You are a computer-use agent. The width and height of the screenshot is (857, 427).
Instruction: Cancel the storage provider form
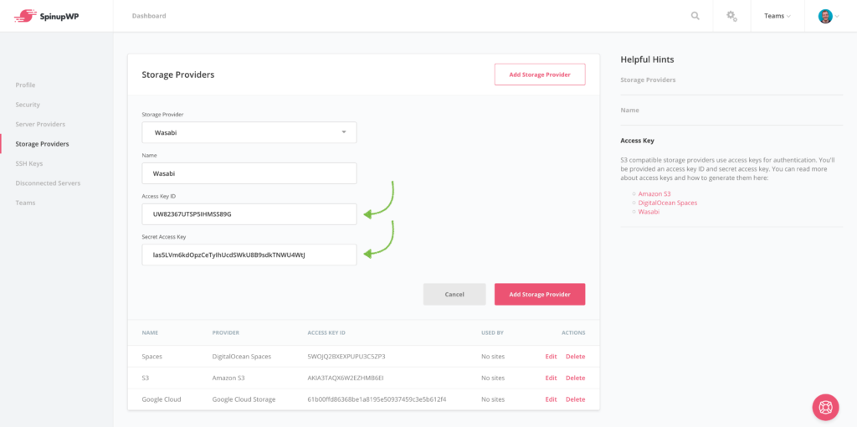[x=454, y=294]
